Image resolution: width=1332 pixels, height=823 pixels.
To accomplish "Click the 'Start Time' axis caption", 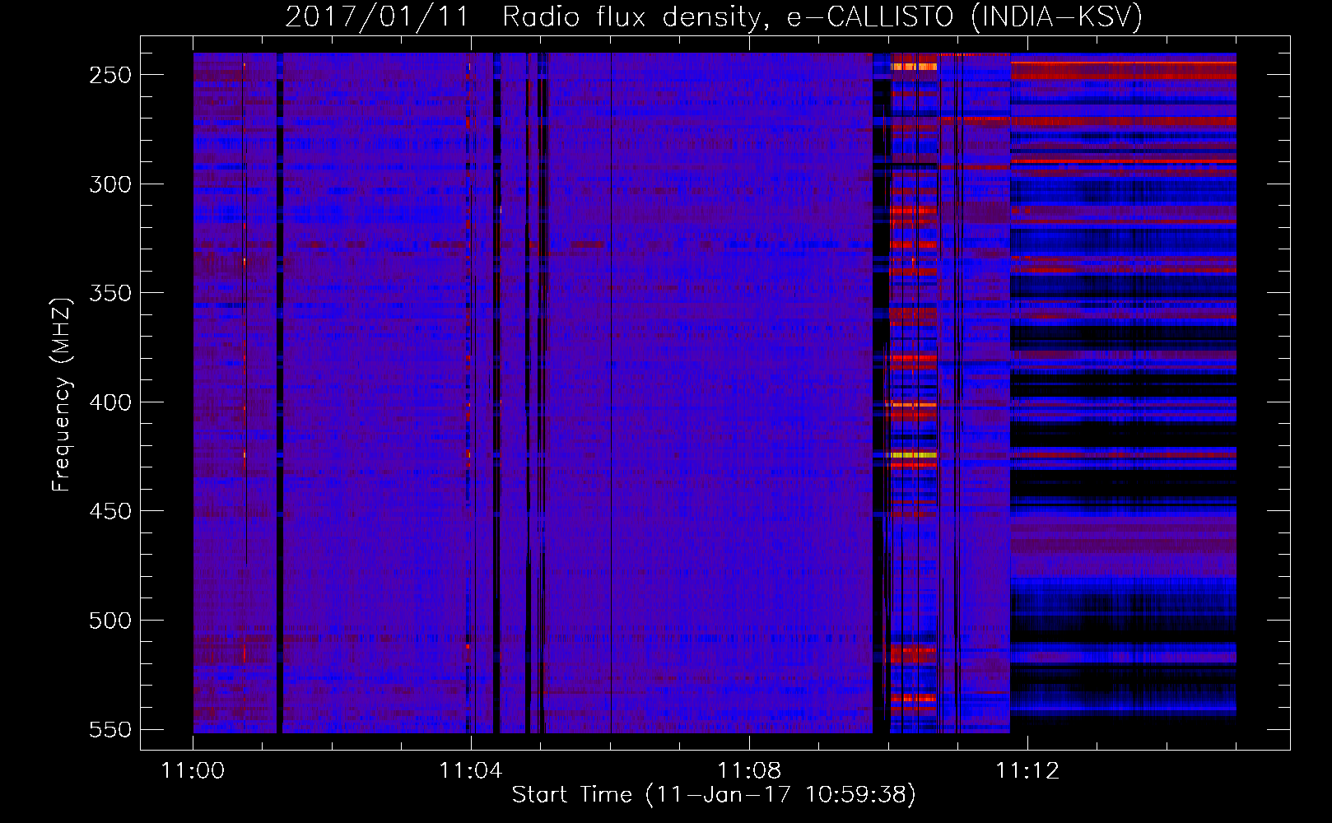I will pos(714,795).
